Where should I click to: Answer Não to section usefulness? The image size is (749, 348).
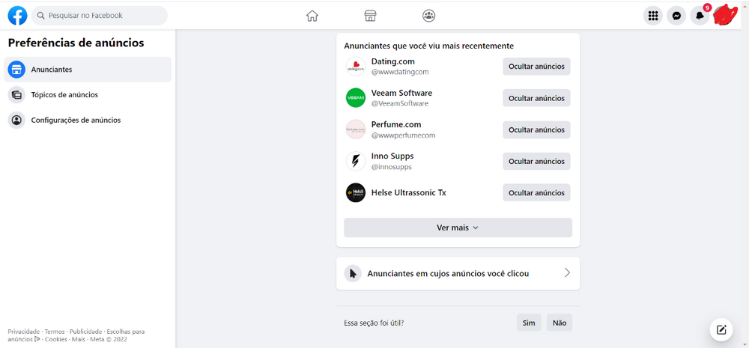pyautogui.click(x=560, y=323)
